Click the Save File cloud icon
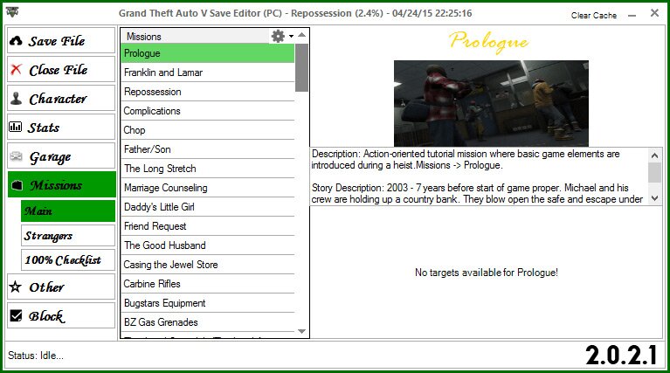This screenshot has height=373, width=670. pos(16,41)
